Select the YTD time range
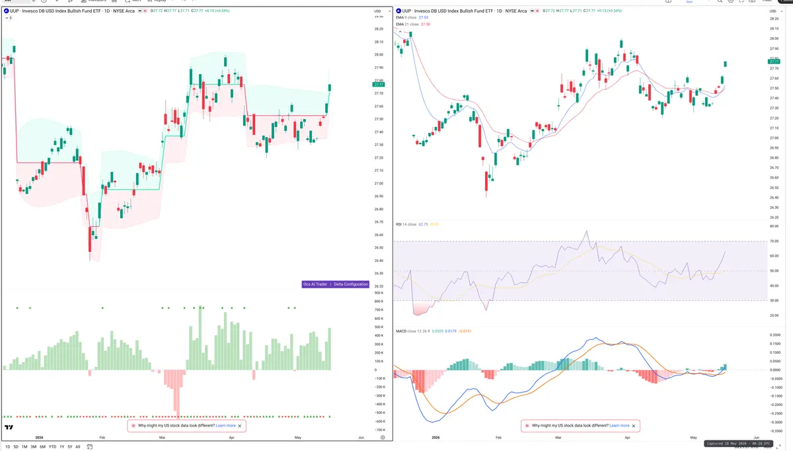793x451 pixels. 52,447
